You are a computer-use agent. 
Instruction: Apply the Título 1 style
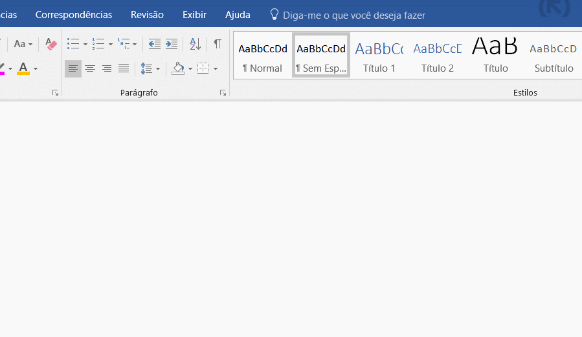[x=379, y=56]
